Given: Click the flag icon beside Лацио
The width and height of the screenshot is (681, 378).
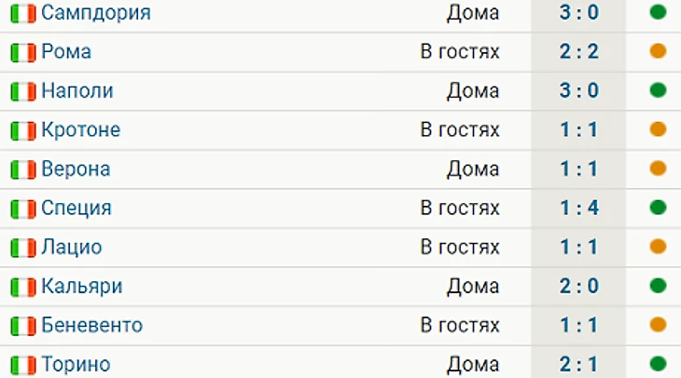Looking at the screenshot, I should pos(23,248).
